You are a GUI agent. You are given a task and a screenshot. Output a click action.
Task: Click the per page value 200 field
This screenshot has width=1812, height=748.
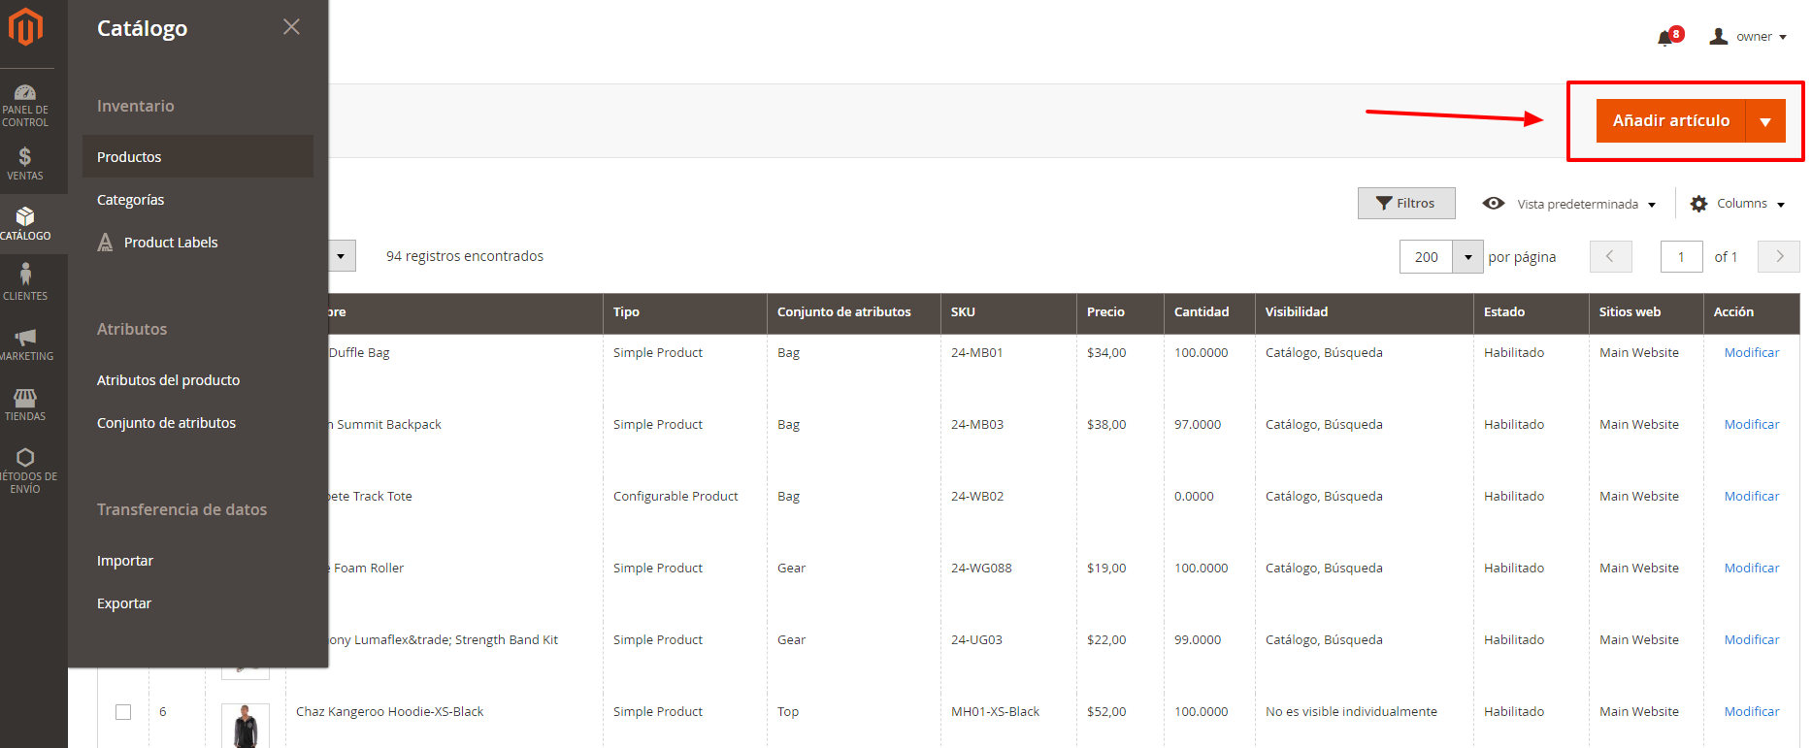click(1426, 257)
